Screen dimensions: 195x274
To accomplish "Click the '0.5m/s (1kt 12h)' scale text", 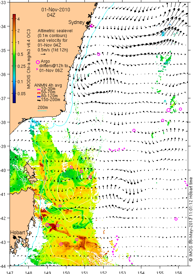I will coord(53,50).
